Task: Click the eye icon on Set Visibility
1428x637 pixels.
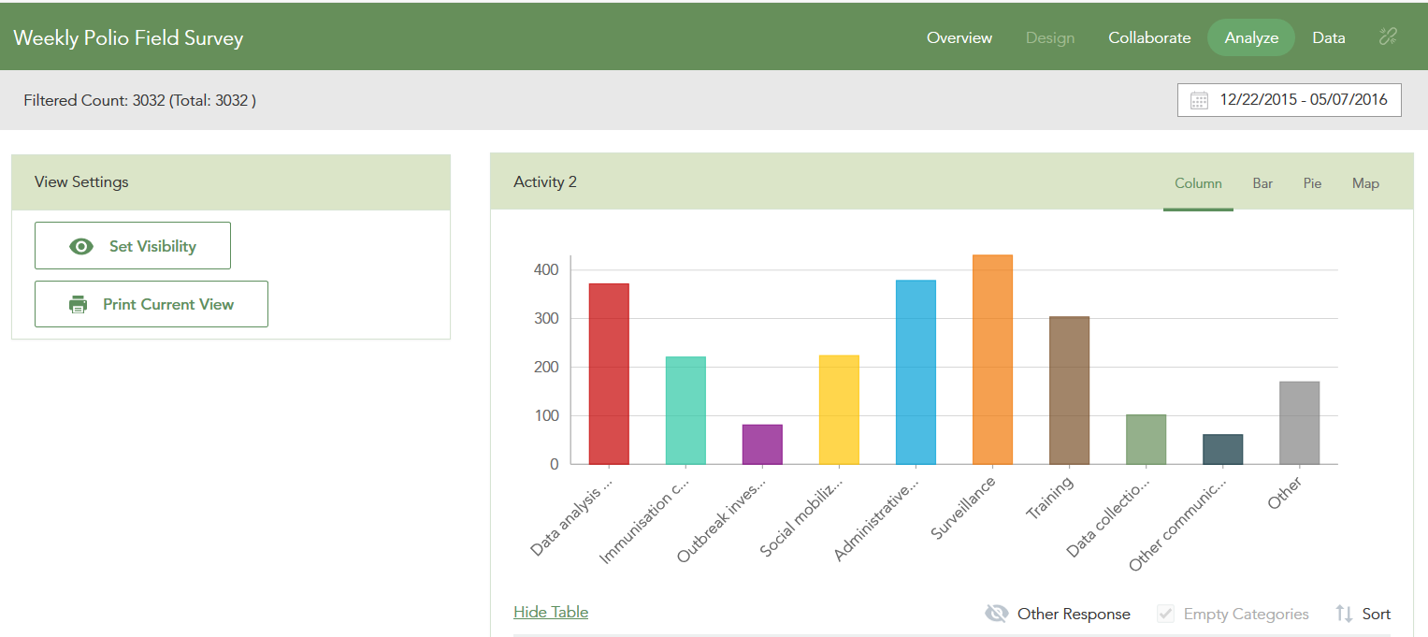Action: (81, 246)
